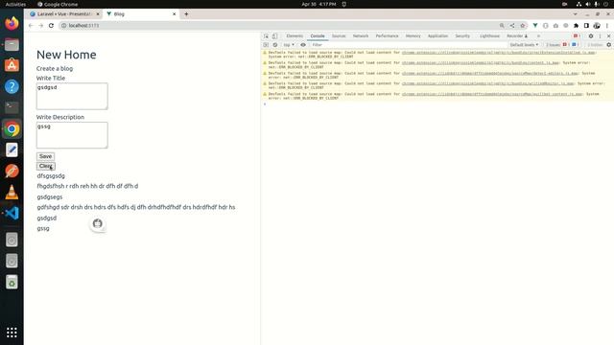Open DevTools customize three-dot menu
Viewport: 614px width, 345px height.
tap(600, 36)
